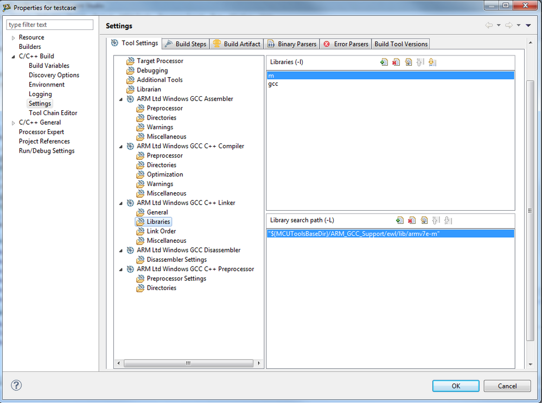Collapse ARM Ltd Windows GCC C++ Preprocessor node
The height and width of the screenshot is (403, 542).
click(120, 269)
